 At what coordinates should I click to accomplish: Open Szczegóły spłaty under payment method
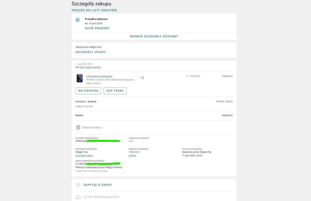pyautogui.click(x=84, y=156)
